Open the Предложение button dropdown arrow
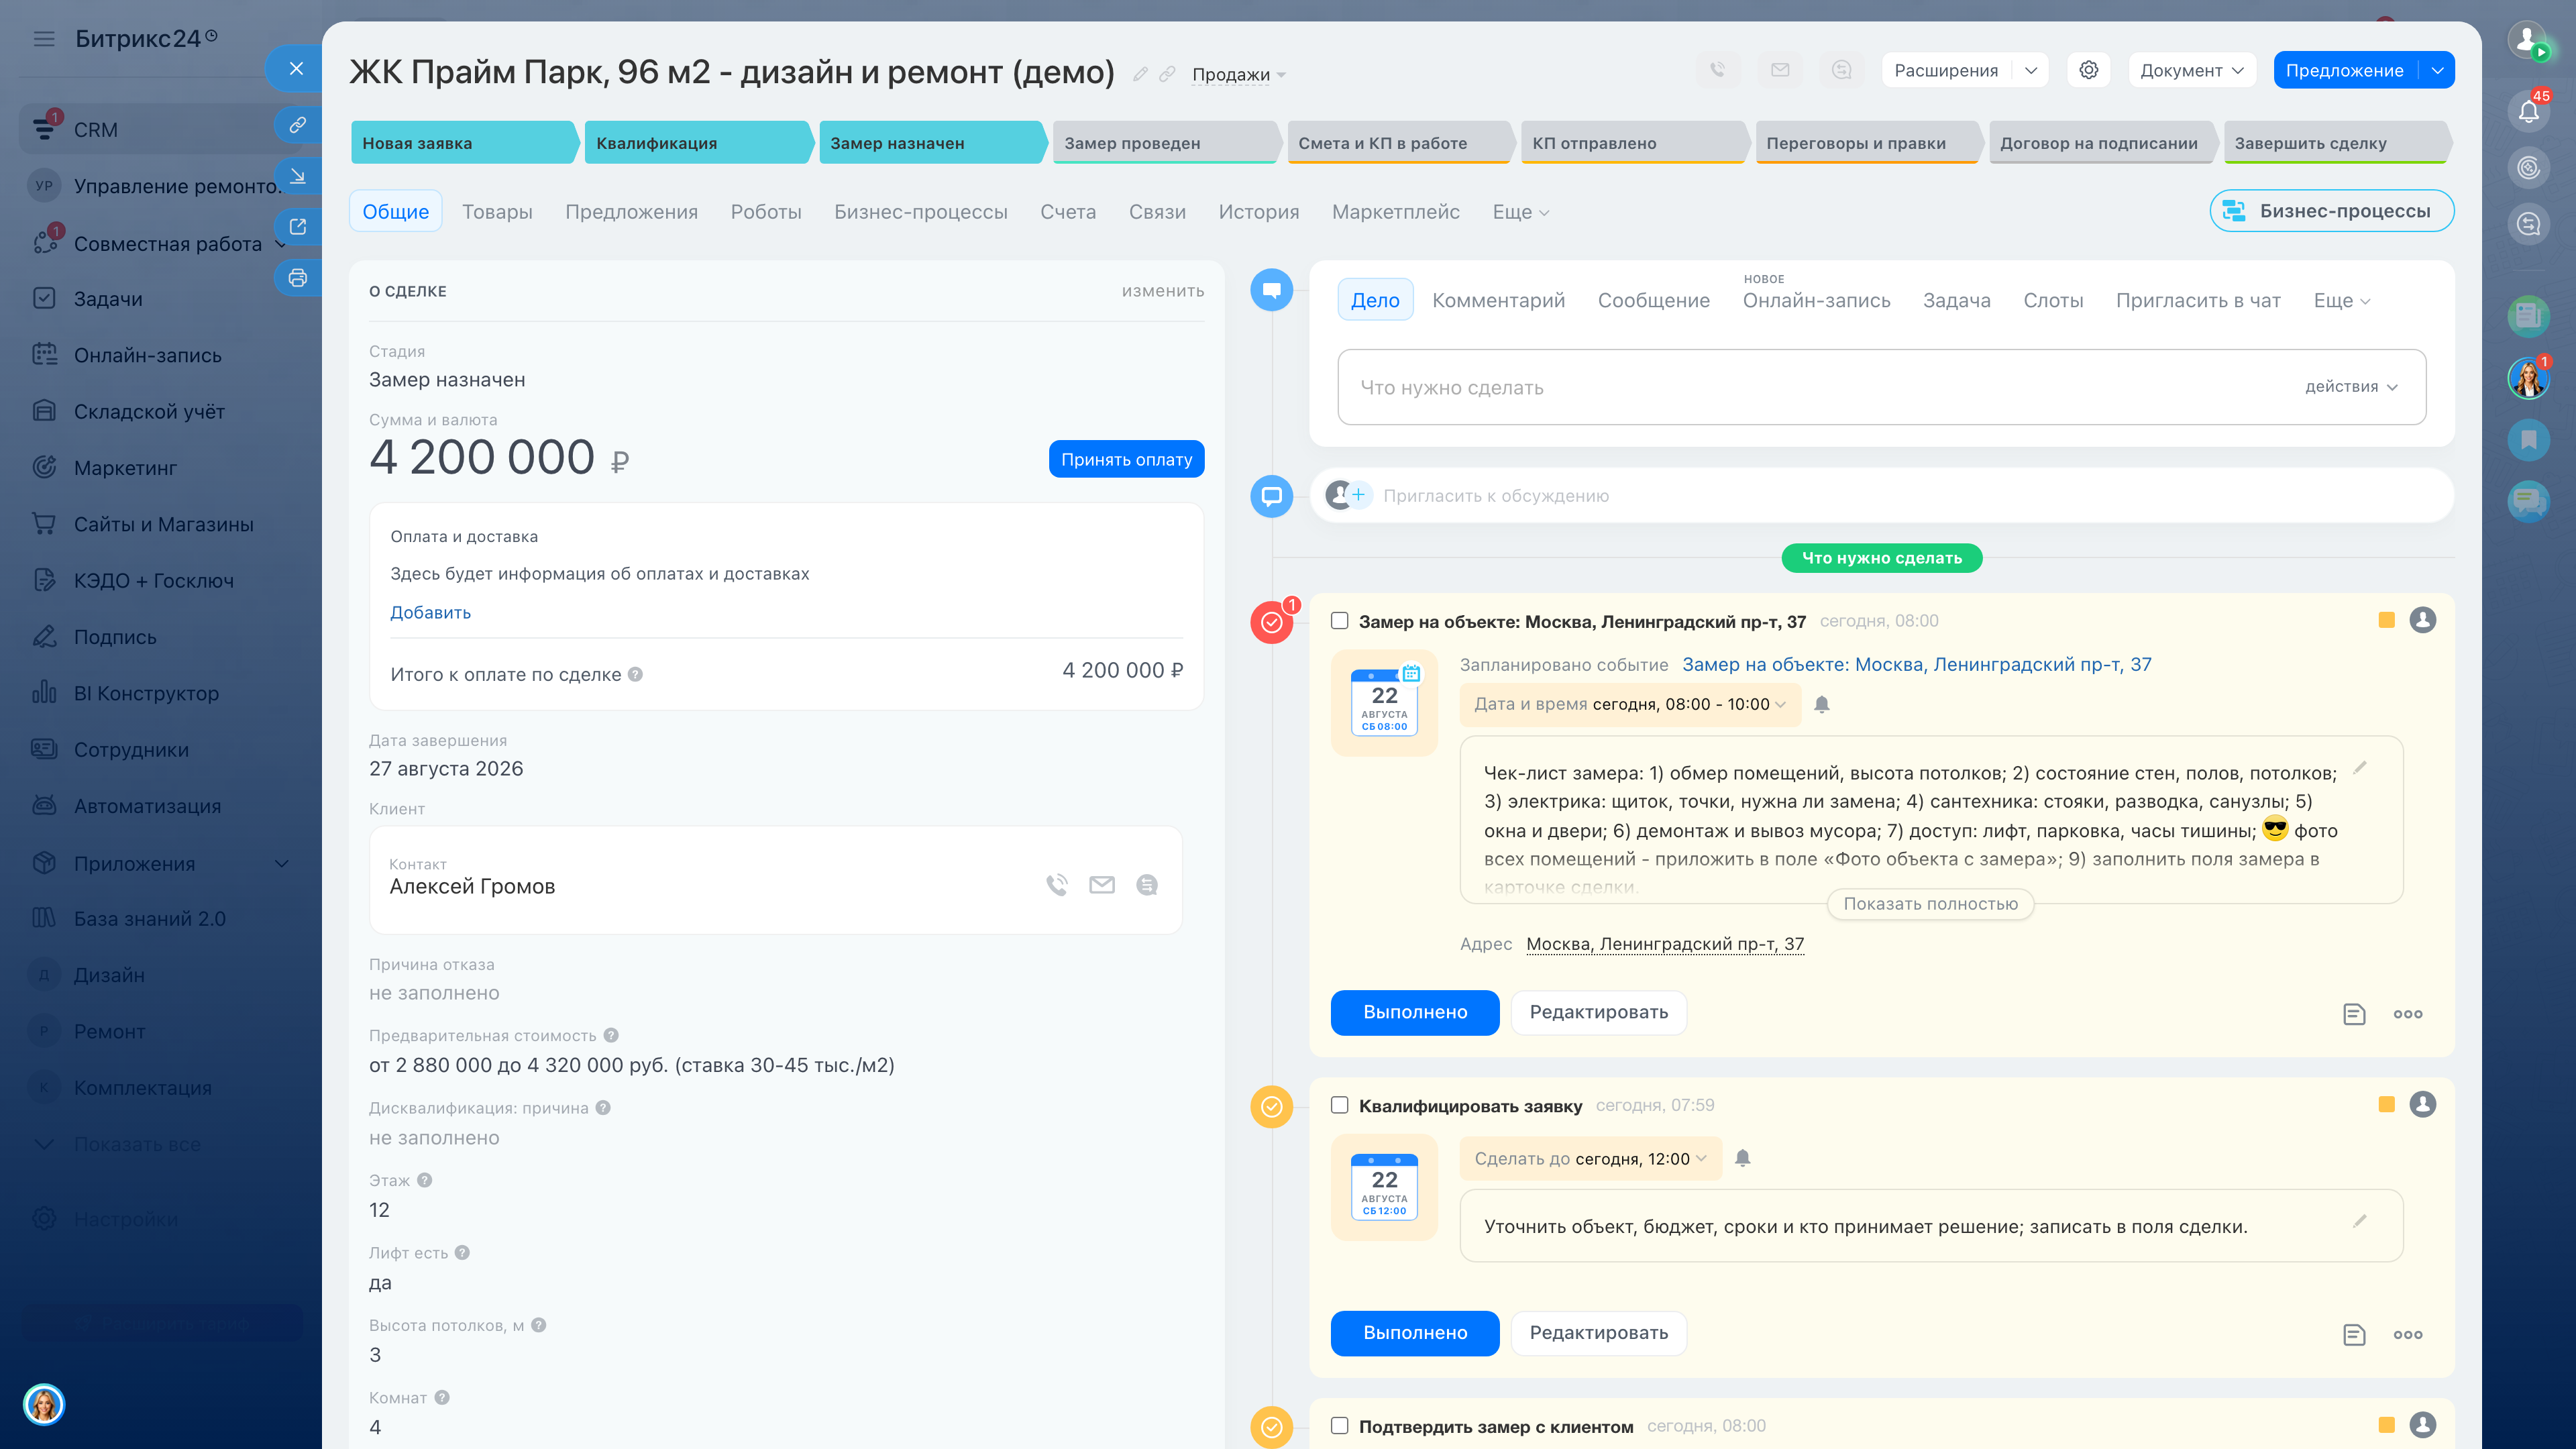 coord(2438,70)
